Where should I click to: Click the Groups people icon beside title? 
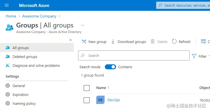pyautogui.click(x=9, y=27)
